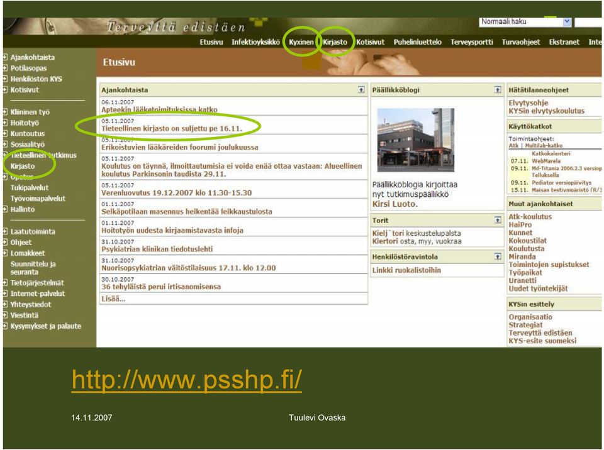Open Tieteellinen kirjasto on suljettu news
This screenshot has width=604, height=450.
point(171,128)
